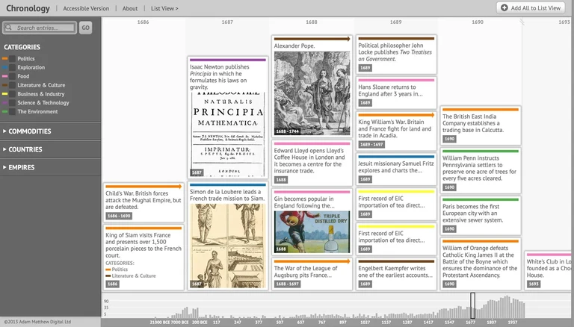574x327 pixels.
Task: Click the Chronology logo
Action: tap(27, 8)
